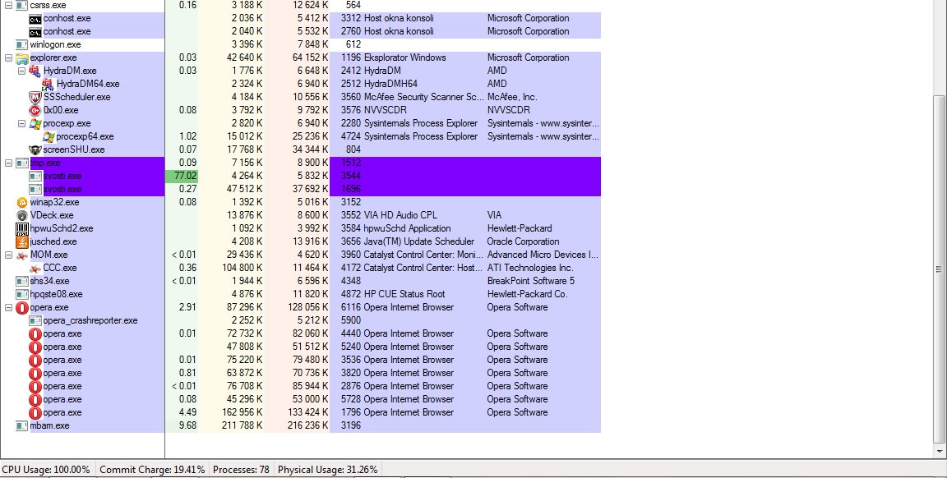Click the HydraDM64.exe icon

49,84
